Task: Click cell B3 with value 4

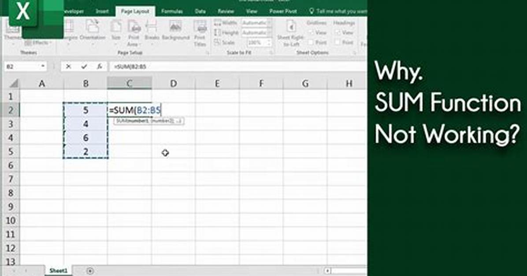Action: (x=86, y=124)
